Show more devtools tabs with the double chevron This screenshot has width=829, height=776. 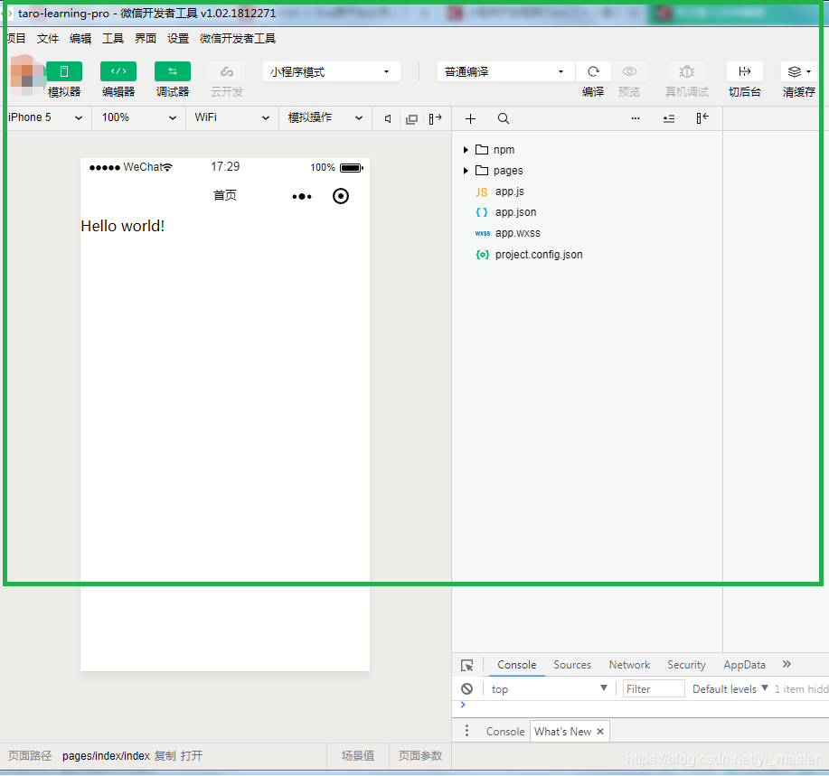click(x=787, y=665)
